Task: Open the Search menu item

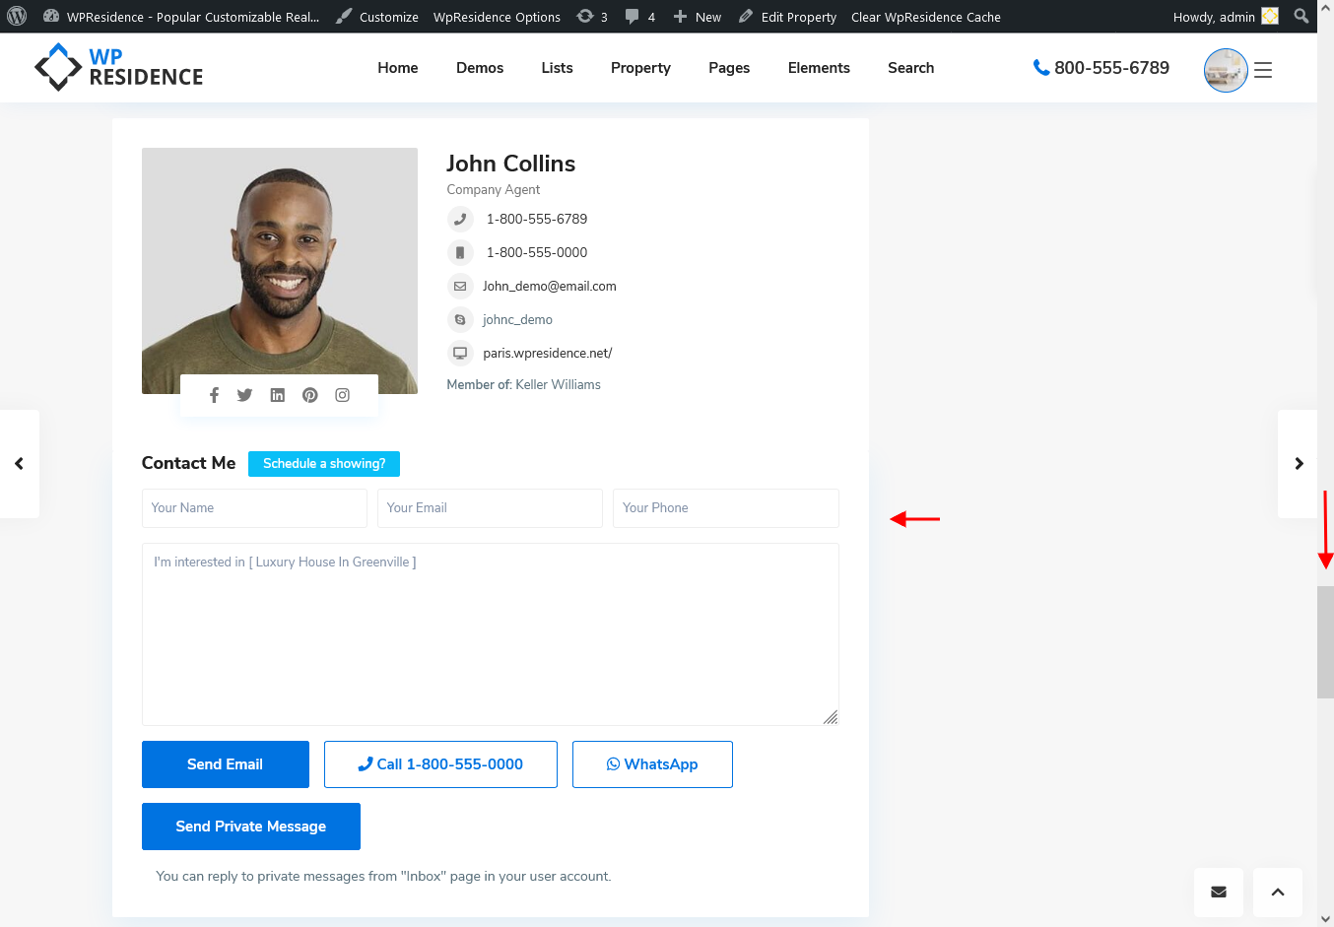Action: 910,68
